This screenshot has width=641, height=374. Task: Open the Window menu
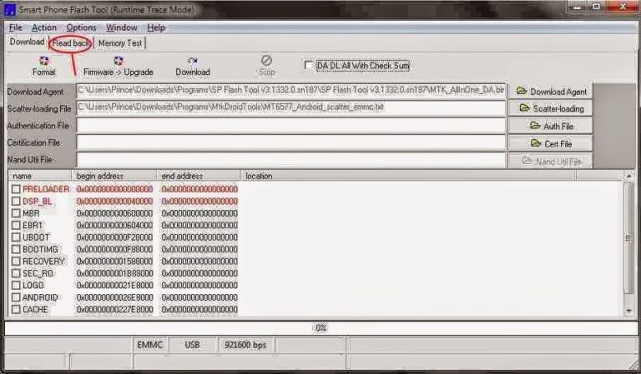pos(121,27)
